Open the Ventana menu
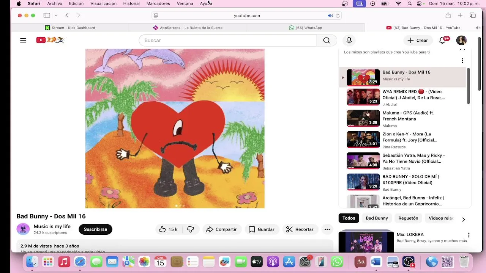 (185, 3)
